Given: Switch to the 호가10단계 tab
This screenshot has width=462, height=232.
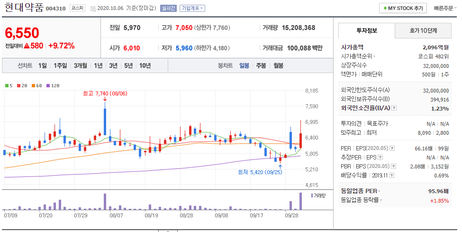Looking at the screenshot, I should pyautogui.click(x=423, y=30).
